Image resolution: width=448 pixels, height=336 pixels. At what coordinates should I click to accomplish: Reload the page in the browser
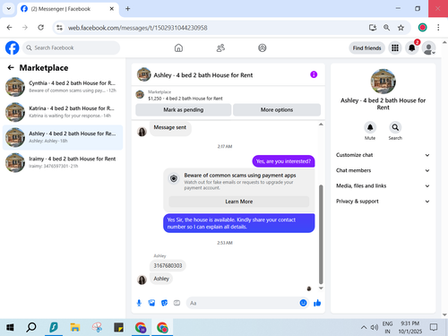(41, 28)
